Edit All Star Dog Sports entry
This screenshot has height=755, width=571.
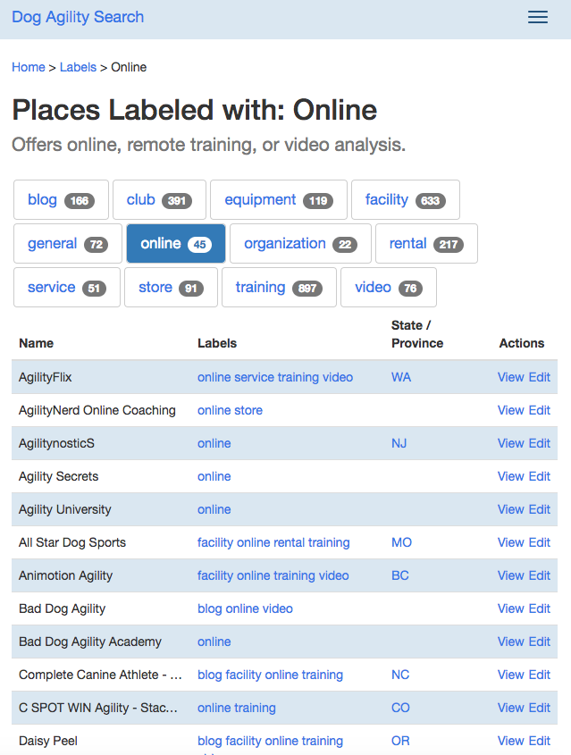click(x=539, y=542)
